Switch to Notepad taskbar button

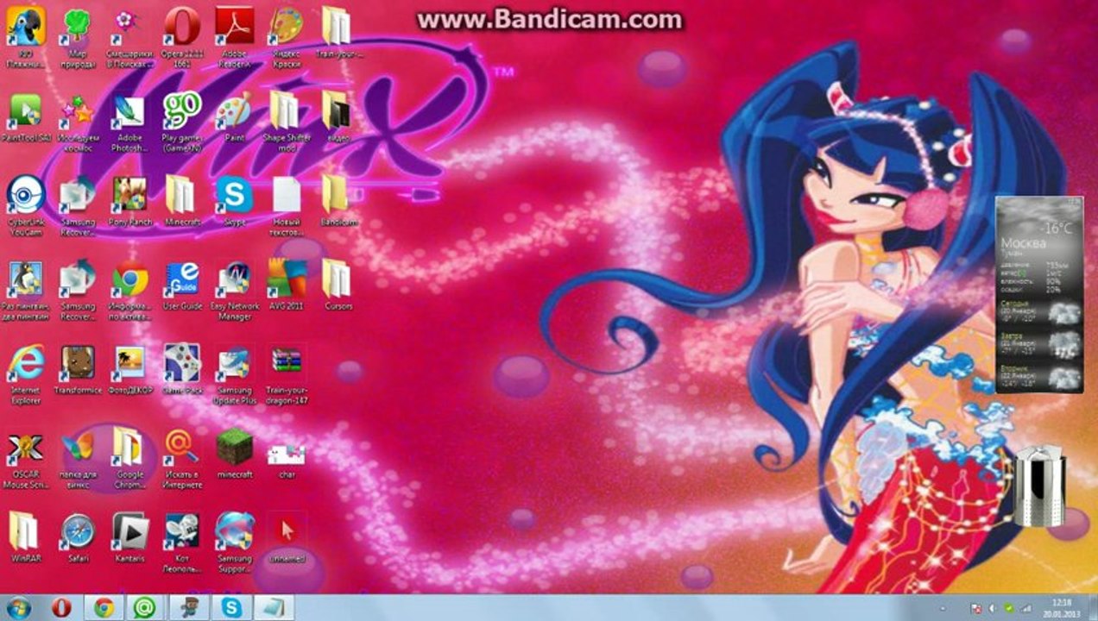(273, 608)
